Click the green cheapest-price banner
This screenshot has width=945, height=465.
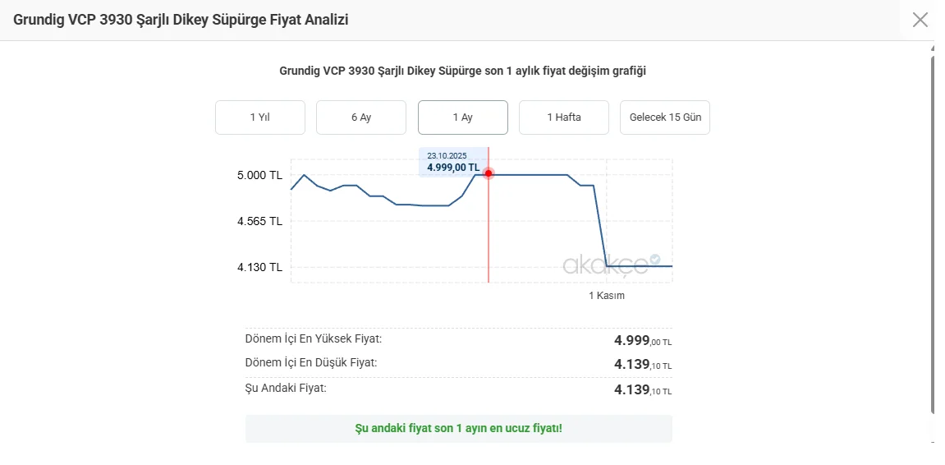coord(458,429)
